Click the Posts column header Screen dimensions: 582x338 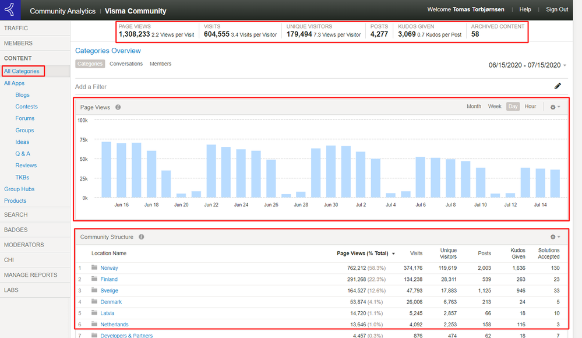(484, 254)
